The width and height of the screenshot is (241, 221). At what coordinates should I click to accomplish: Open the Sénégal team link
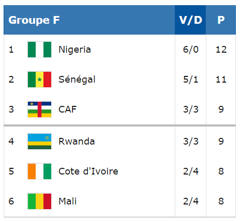pos(77,80)
